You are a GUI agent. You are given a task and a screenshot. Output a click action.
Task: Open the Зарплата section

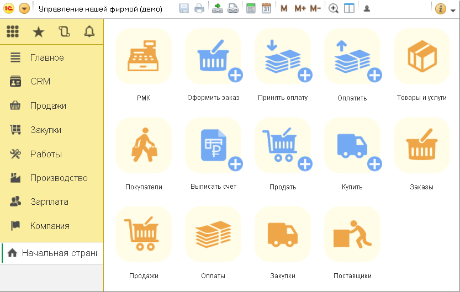[49, 202]
